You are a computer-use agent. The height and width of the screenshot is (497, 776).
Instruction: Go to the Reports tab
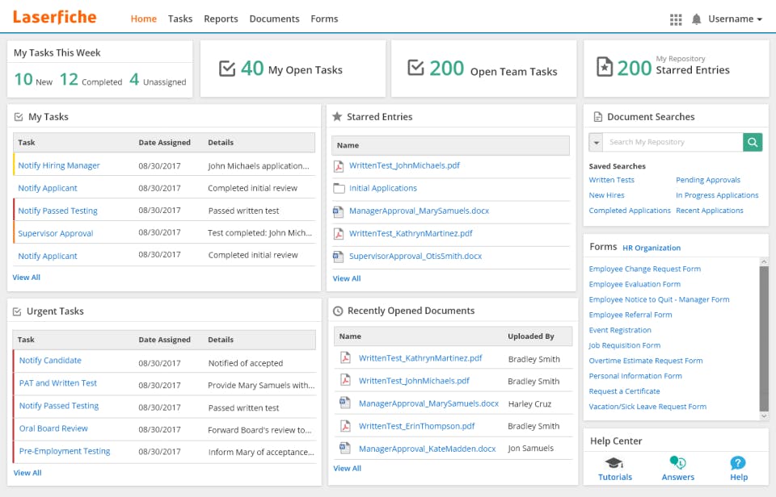(221, 19)
